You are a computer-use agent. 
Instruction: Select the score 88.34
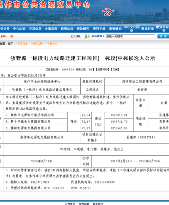[86, 115]
